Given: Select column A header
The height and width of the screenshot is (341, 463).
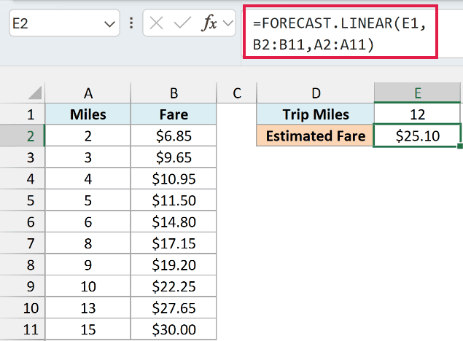Looking at the screenshot, I should click(x=87, y=93).
